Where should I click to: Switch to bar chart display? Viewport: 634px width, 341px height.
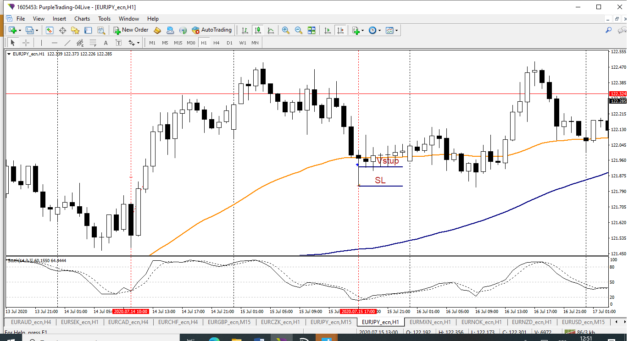(245, 30)
